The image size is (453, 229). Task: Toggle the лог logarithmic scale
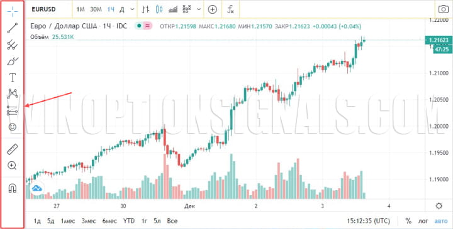point(423,221)
